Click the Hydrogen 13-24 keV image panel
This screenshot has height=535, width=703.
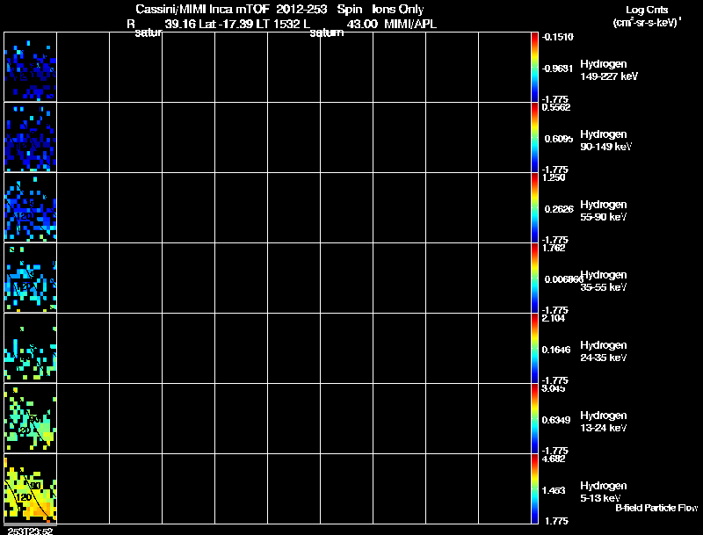[x=31, y=418]
